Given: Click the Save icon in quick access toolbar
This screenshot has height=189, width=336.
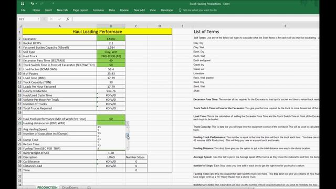Looking at the screenshot, I should coord(23,4).
